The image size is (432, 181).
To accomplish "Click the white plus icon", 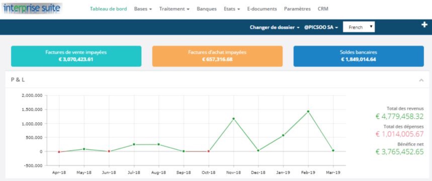I will (424, 25).
